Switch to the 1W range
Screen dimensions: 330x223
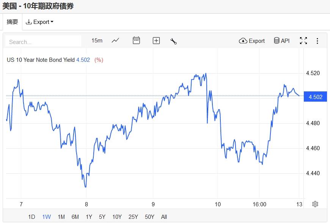pos(46,217)
